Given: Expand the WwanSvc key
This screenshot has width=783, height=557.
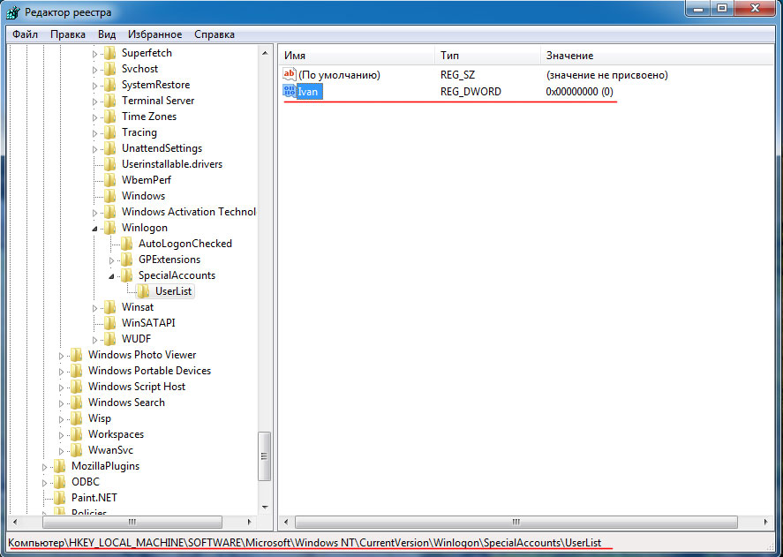Looking at the screenshot, I should click(x=62, y=451).
